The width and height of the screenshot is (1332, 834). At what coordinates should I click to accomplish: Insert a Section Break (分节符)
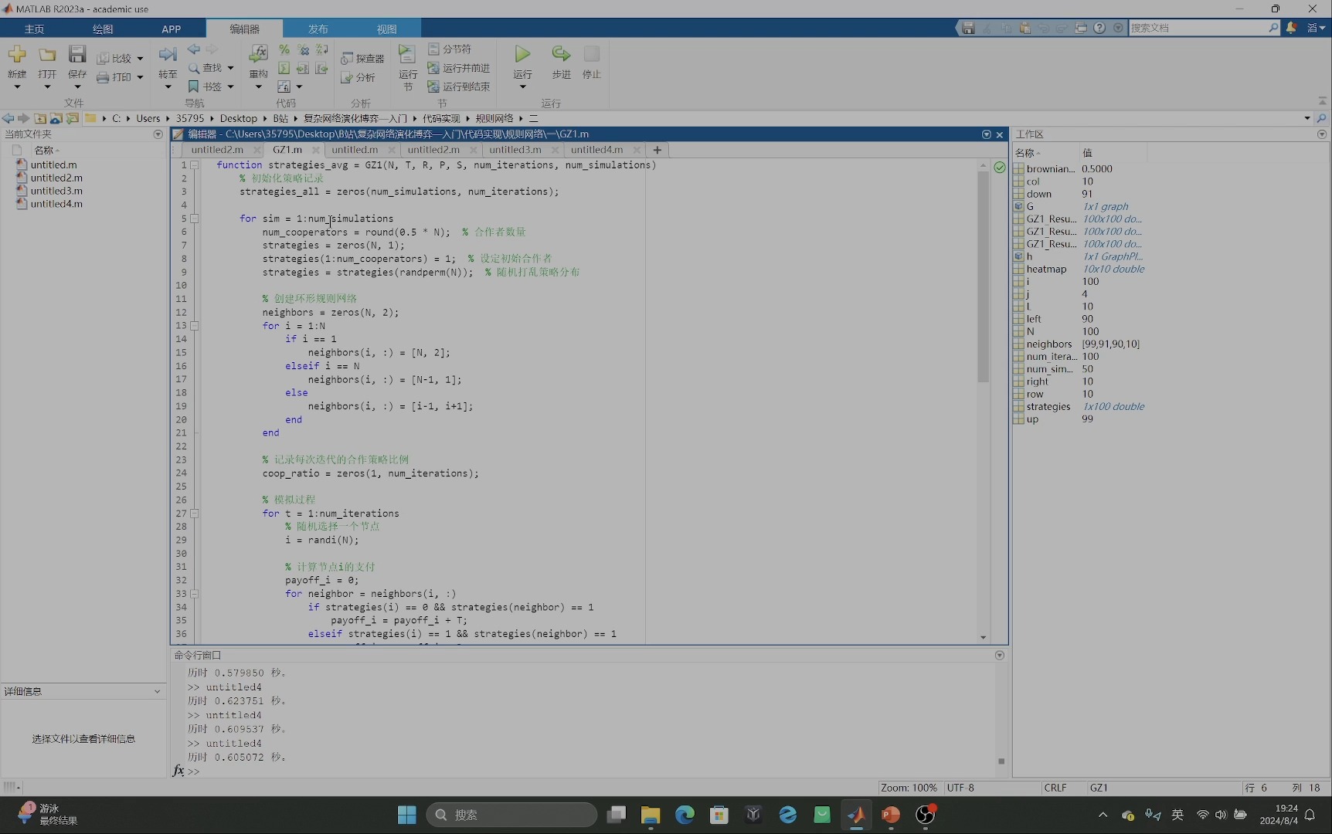[450, 49]
